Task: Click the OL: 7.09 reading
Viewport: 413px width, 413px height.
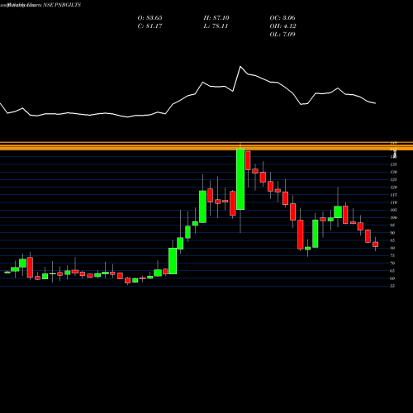Action: (282, 35)
